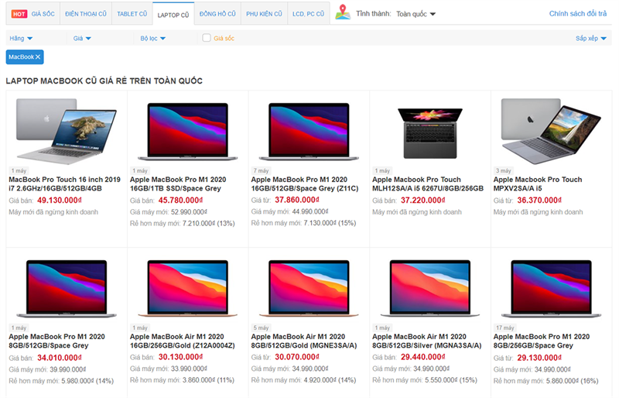Open the Phụ kiện cũ tab
The width and height of the screenshot is (619, 398).
(264, 14)
